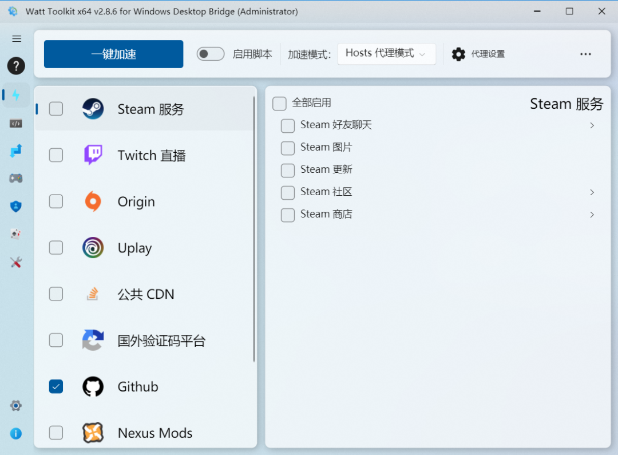618x455 pixels.
Task: Enable the 全部启用 checkbox
Action: 279,104
